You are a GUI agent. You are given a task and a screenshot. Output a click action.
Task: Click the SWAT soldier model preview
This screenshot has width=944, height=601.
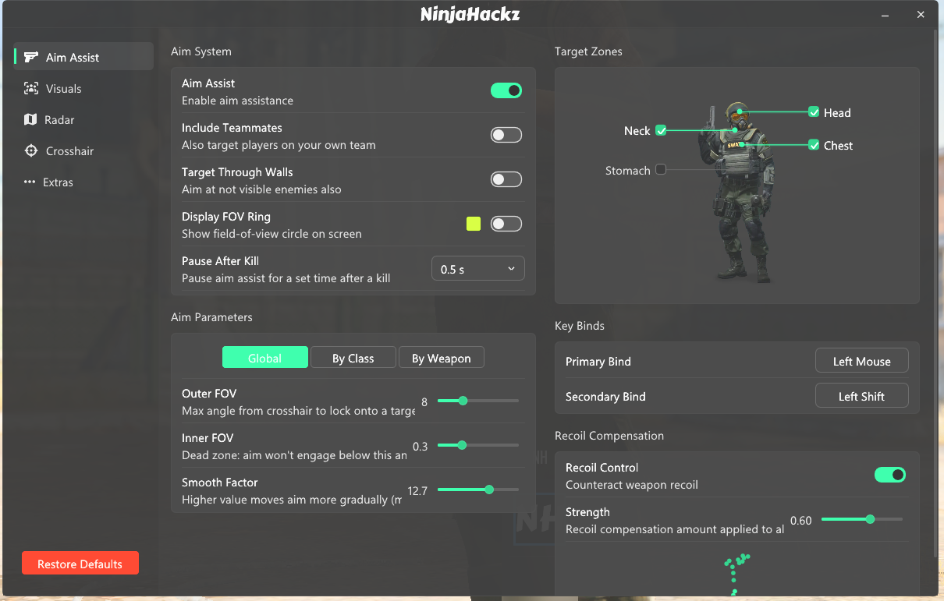click(738, 191)
